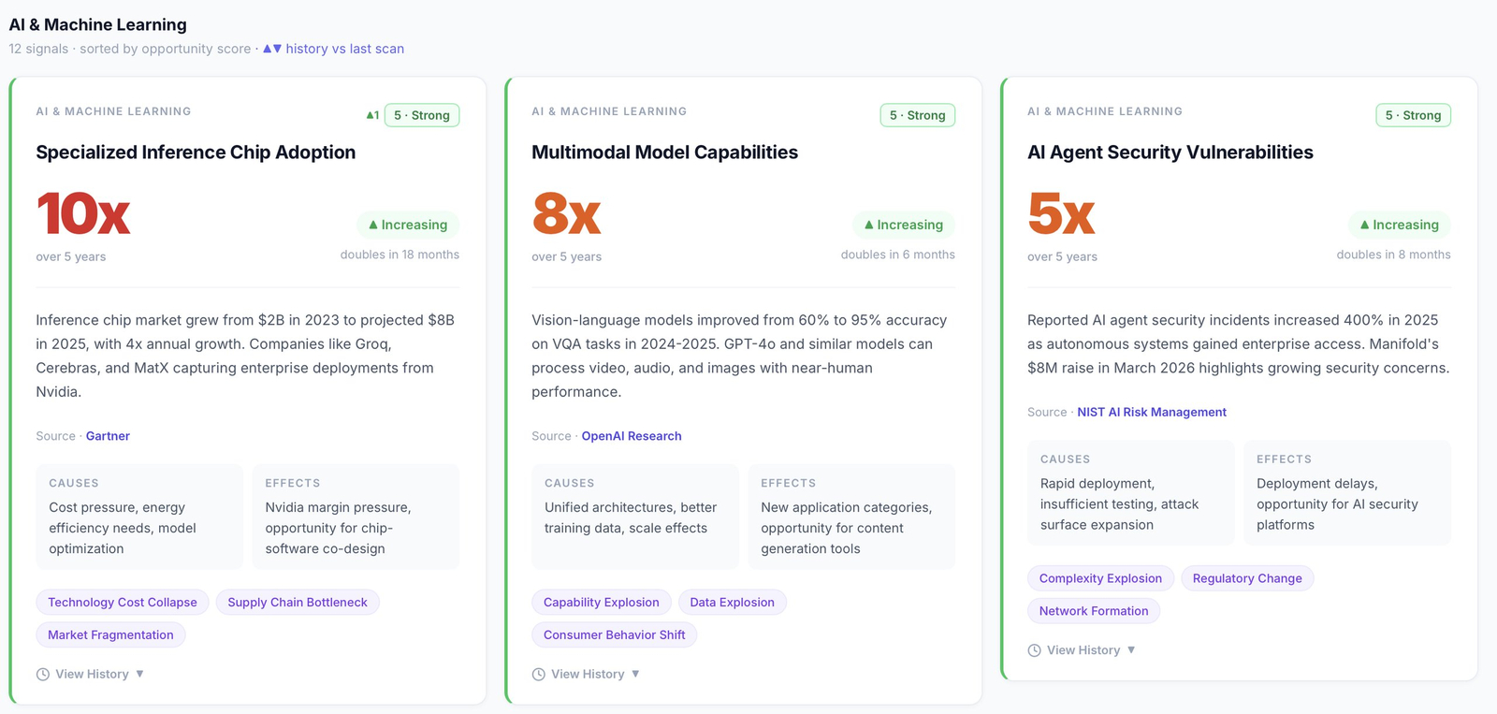The height and width of the screenshot is (714, 1497).
Task: Click the Capability Explosion tag
Action: click(x=602, y=603)
